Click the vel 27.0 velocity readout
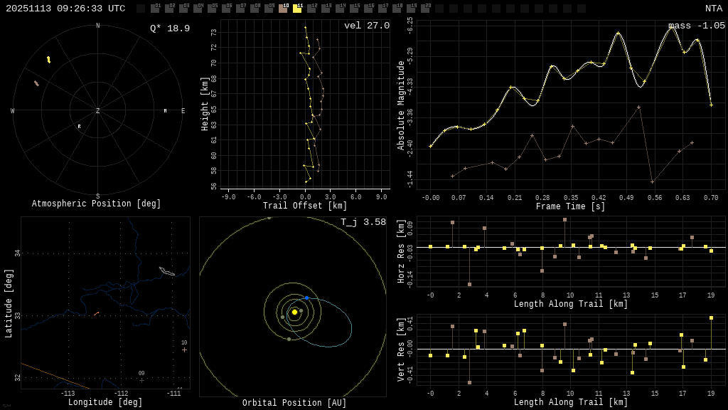This screenshot has width=728, height=410. (x=366, y=26)
